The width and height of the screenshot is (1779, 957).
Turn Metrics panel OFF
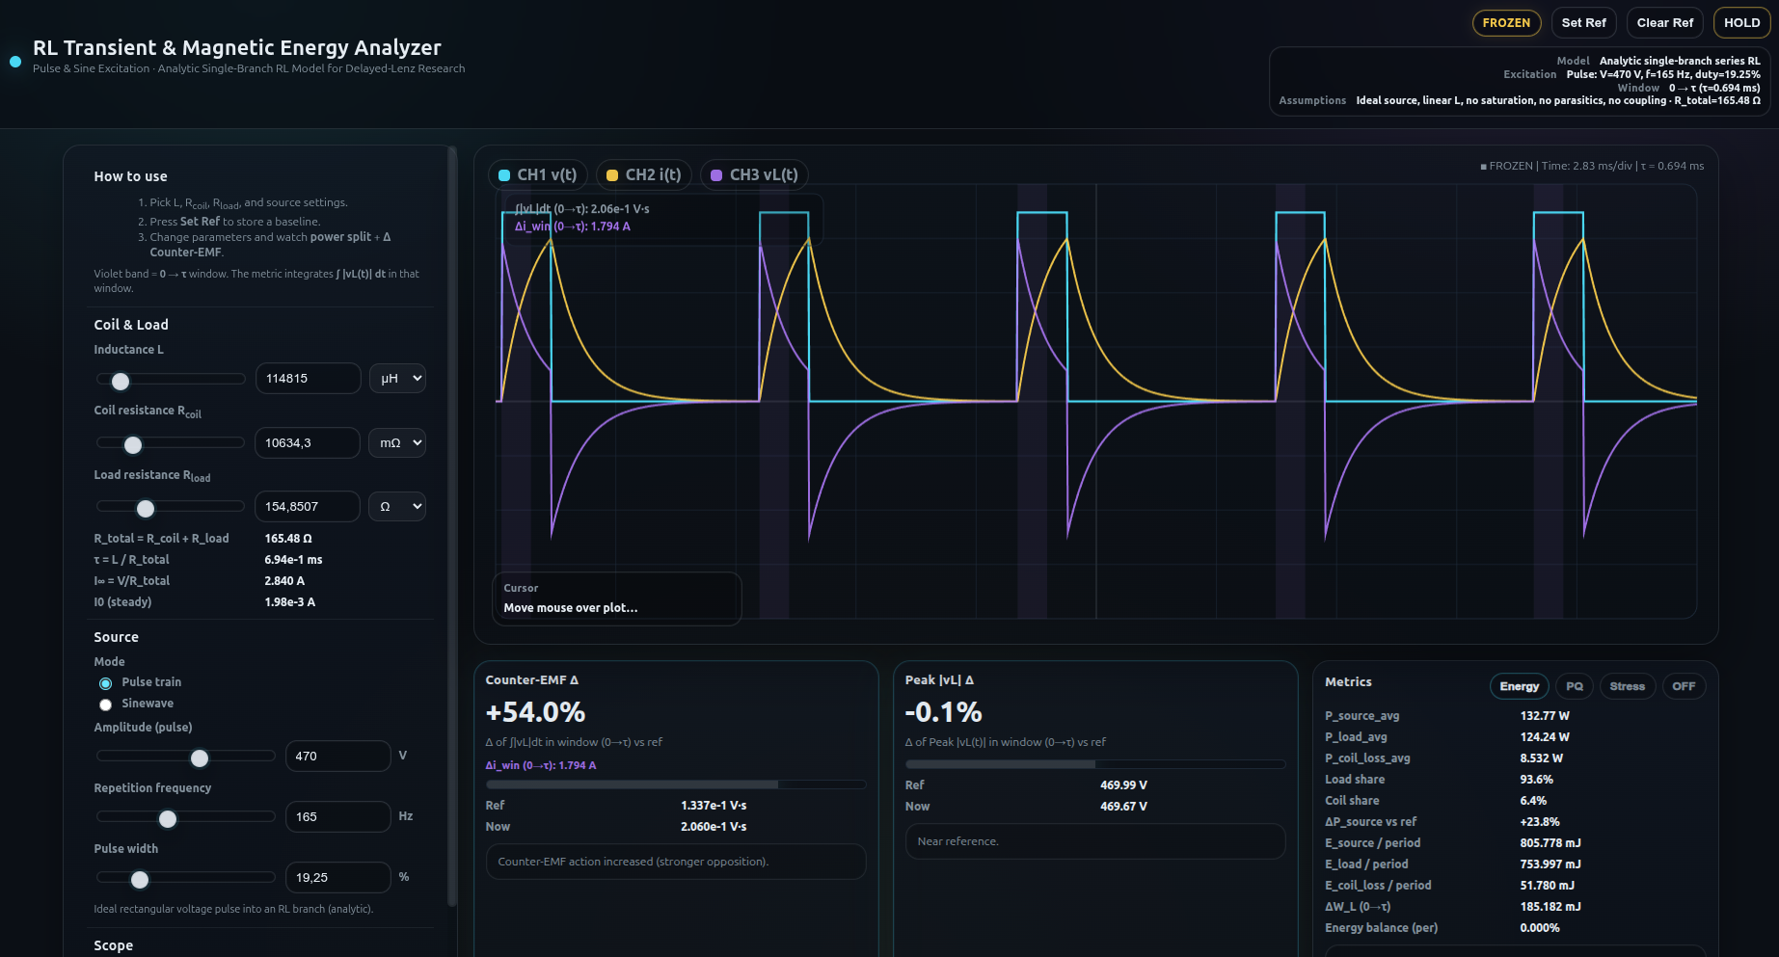point(1684,686)
